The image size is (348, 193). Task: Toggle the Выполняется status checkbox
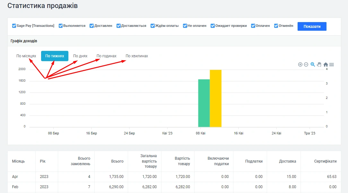61,26
